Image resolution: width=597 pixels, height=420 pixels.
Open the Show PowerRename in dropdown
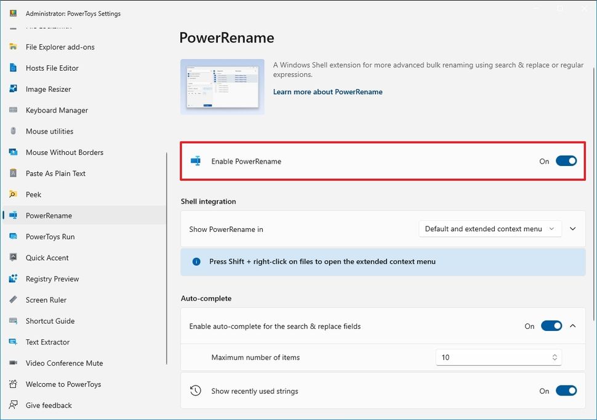489,229
